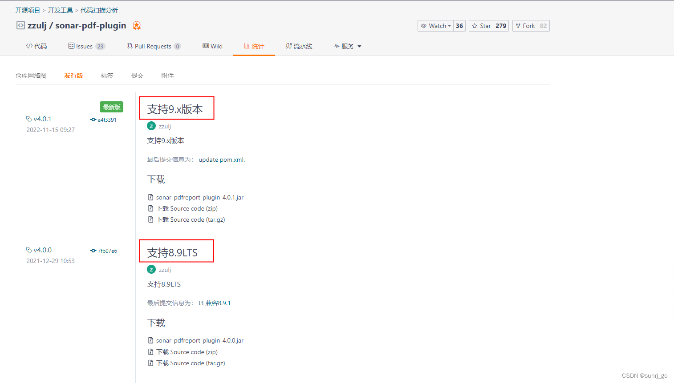The width and height of the screenshot is (674, 383).
Task: Click the release date 2022-11-15 09:27
Action: coord(51,130)
